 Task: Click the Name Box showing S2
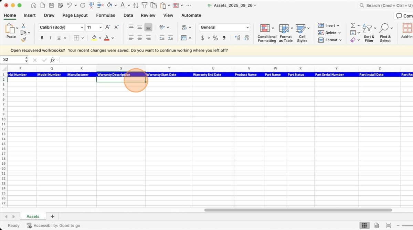[14, 60]
